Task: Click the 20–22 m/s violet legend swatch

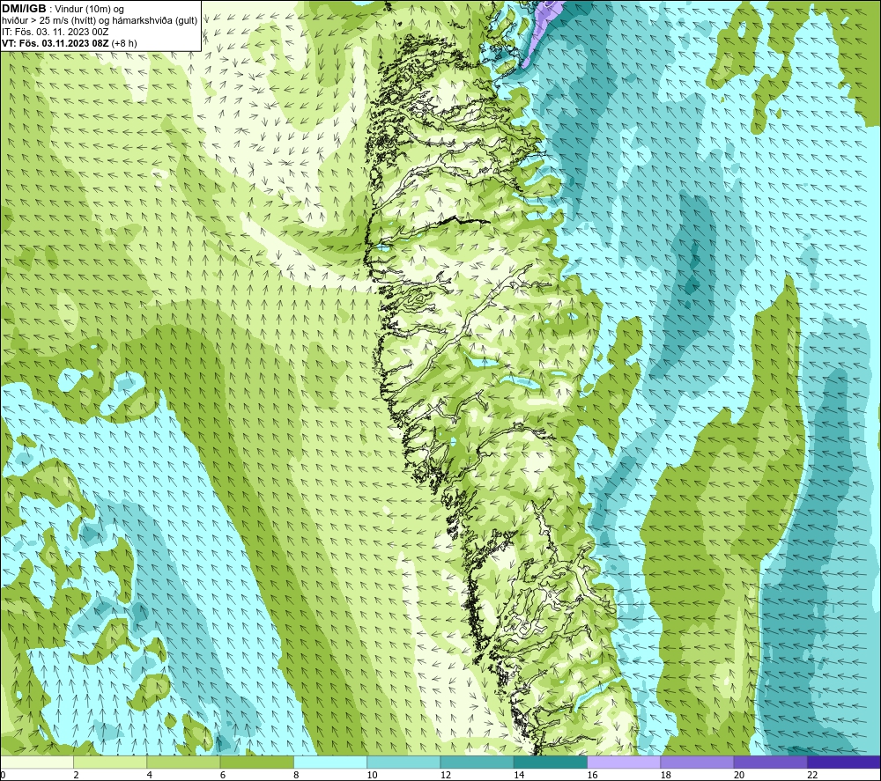Action: click(770, 762)
